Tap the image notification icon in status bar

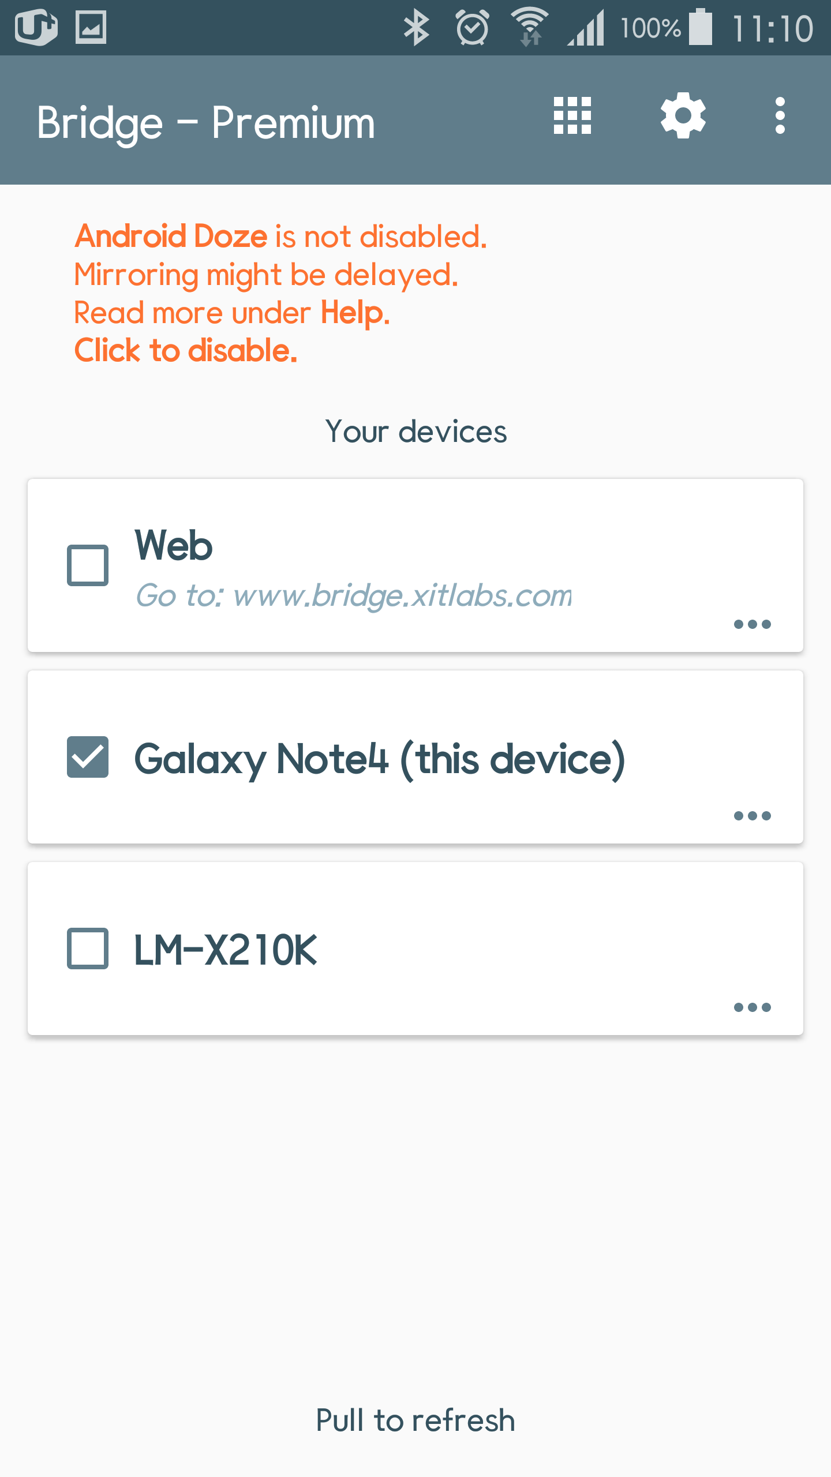pyautogui.click(x=91, y=27)
